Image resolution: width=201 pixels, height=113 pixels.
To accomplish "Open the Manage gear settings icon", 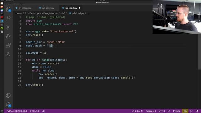I will (8, 105).
